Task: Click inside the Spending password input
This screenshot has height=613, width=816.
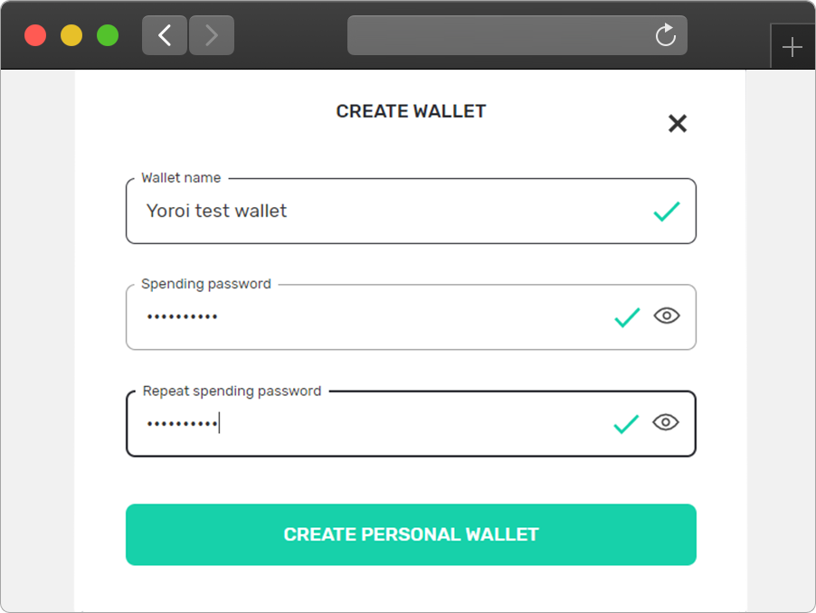Action: pyautogui.click(x=411, y=317)
